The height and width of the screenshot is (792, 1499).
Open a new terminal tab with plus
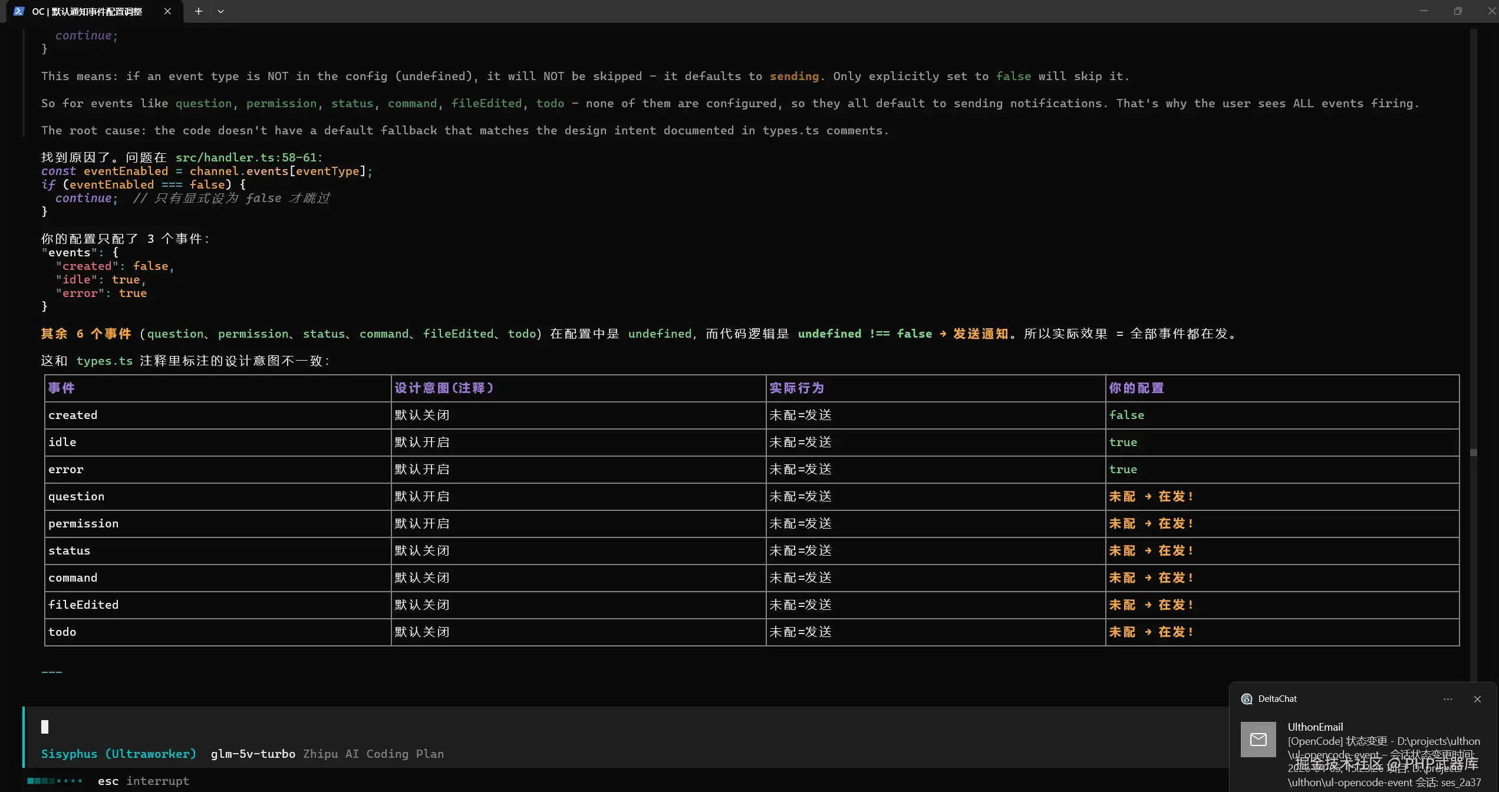click(x=199, y=11)
